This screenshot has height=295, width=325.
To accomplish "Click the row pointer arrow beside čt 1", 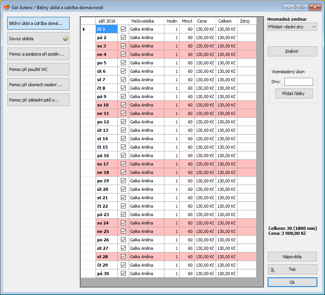I will point(84,29).
